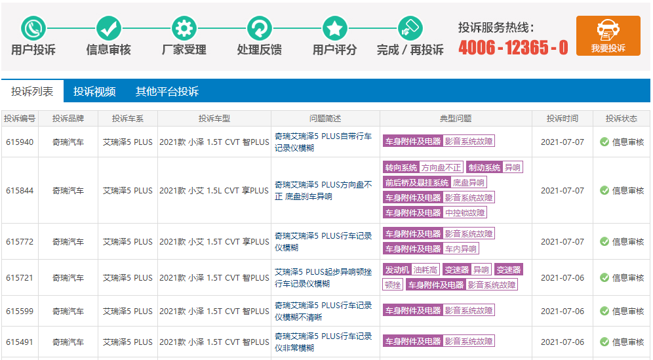Click green status check for complaint 615940
Viewport: 653px width, 360px height.
point(604,142)
